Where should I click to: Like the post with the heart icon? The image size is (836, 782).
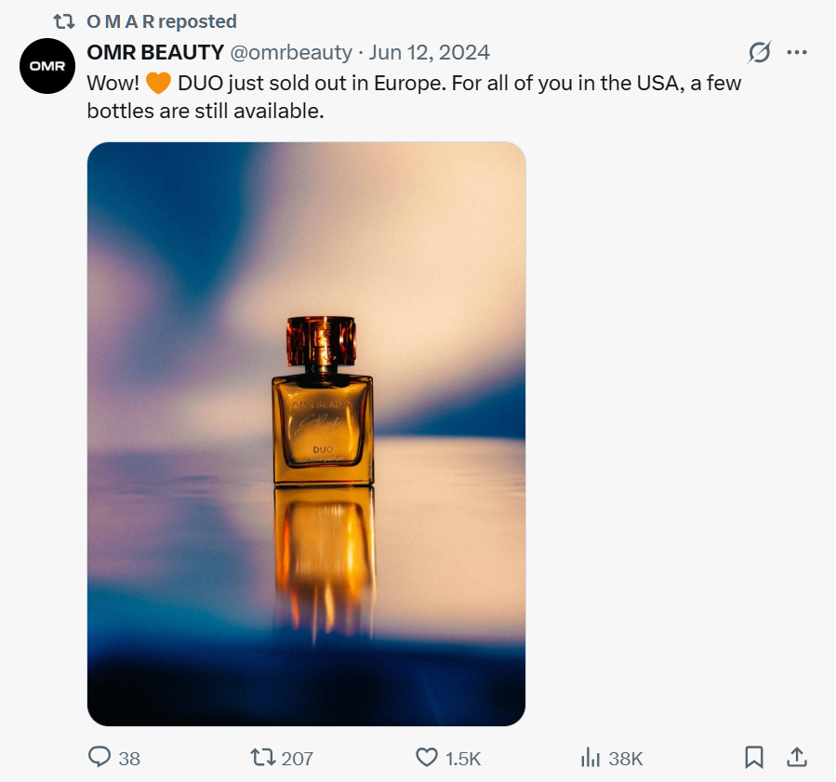(426, 758)
